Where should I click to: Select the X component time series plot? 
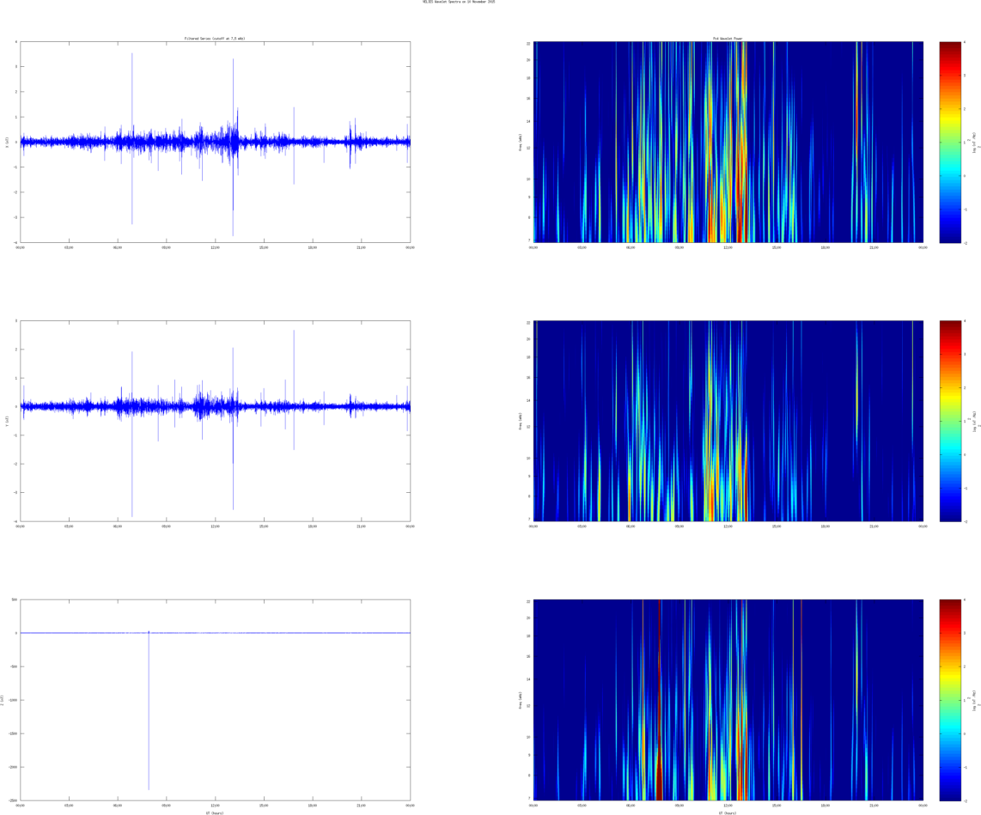[216, 142]
